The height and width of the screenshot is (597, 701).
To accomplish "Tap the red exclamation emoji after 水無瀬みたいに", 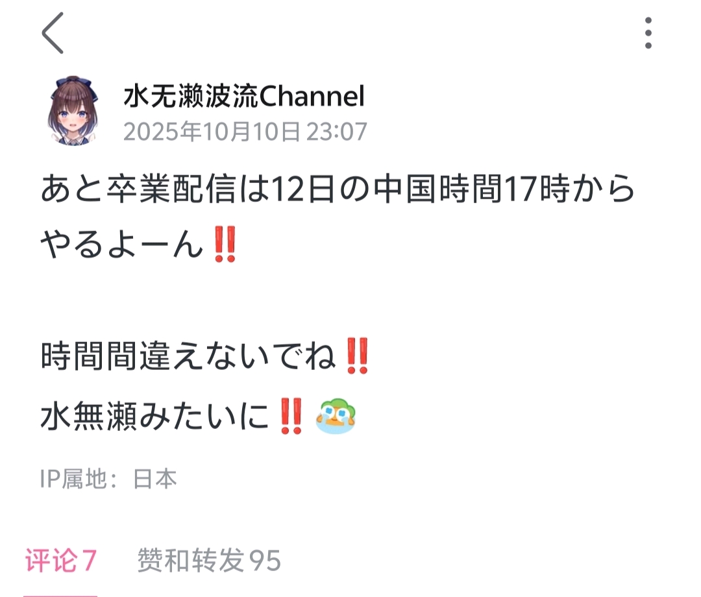I will pos(291,417).
